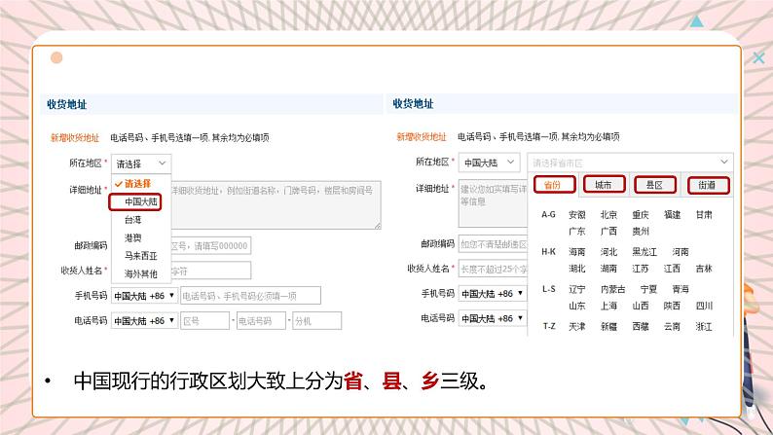Open the right form's 手机号码 country code dropdown
The image size is (773, 435).
point(493,294)
